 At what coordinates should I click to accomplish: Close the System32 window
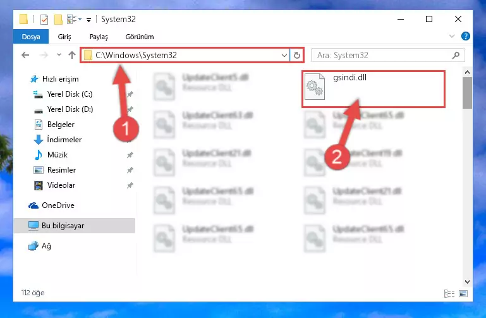[458, 19]
